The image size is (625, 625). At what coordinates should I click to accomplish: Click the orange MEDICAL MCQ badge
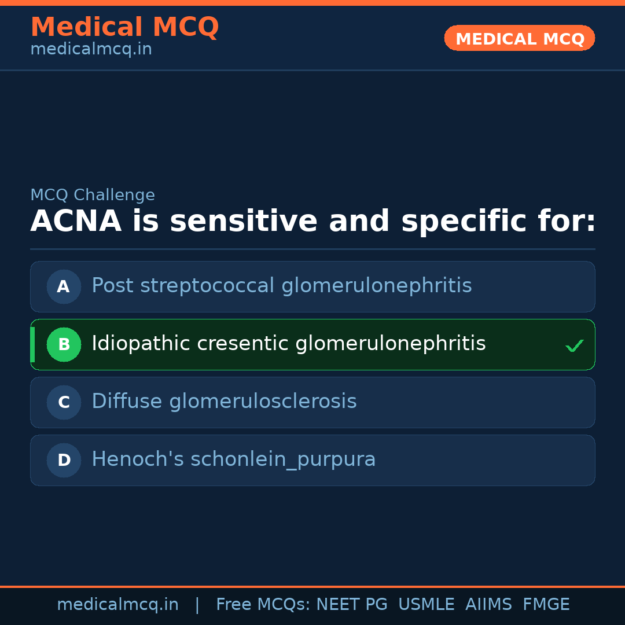click(x=519, y=38)
